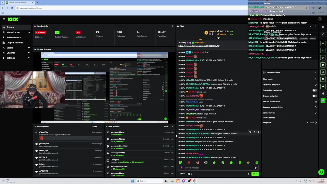Open Banned words options chevron
Image resolution: width=327 pixels, height=184 pixels.
[316, 113]
